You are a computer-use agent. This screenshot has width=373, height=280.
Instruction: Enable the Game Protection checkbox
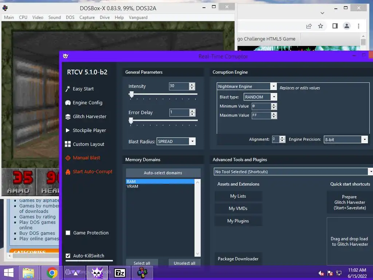68,233
